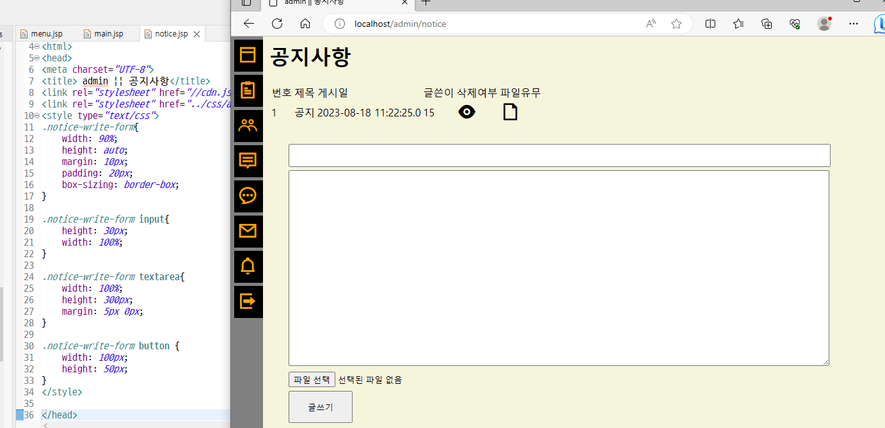The height and width of the screenshot is (428, 885).
Task: Open the Collections icon in Edge toolbar
Action: tap(767, 24)
